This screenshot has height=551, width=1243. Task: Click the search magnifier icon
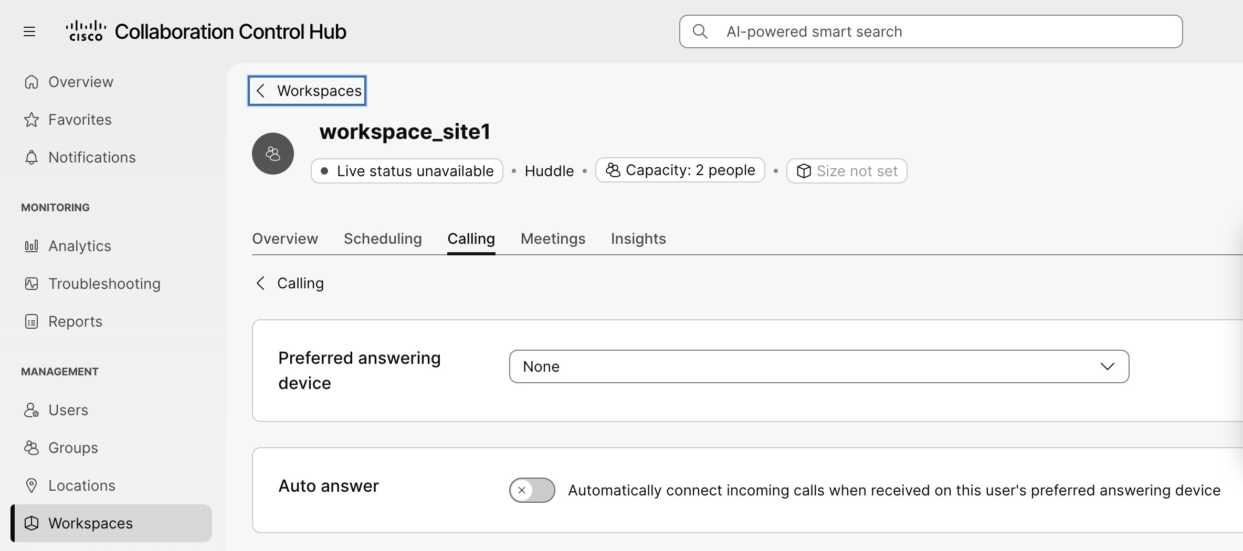click(x=700, y=31)
